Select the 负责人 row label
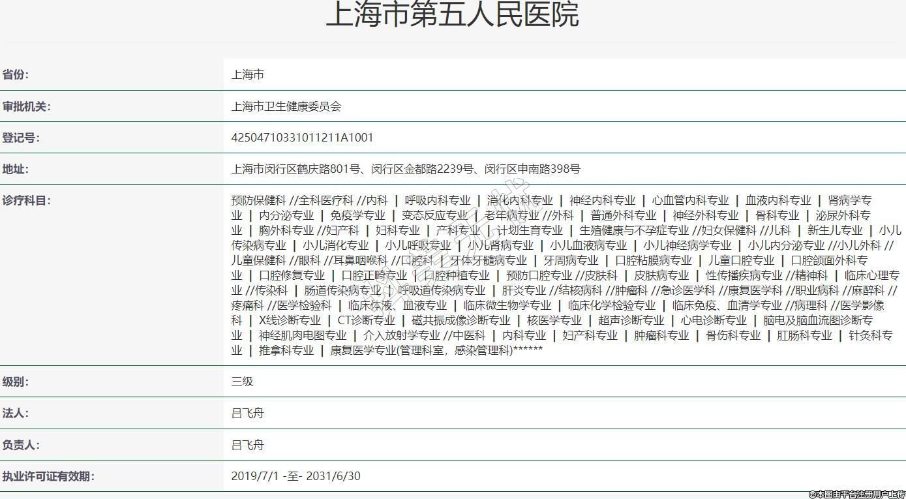This screenshot has height=499, width=906. (x=21, y=445)
